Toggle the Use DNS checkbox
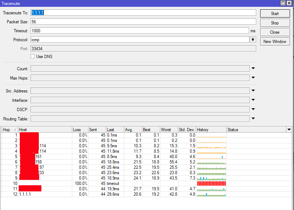This screenshot has height=210, width=294. 33,56
